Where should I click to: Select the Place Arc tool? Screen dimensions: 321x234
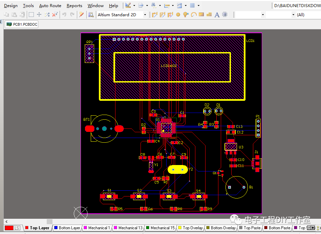(193, 15)
